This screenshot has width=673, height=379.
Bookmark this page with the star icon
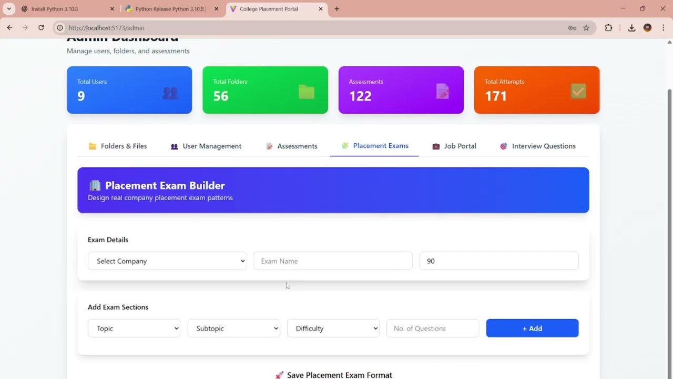coord(586,28)
